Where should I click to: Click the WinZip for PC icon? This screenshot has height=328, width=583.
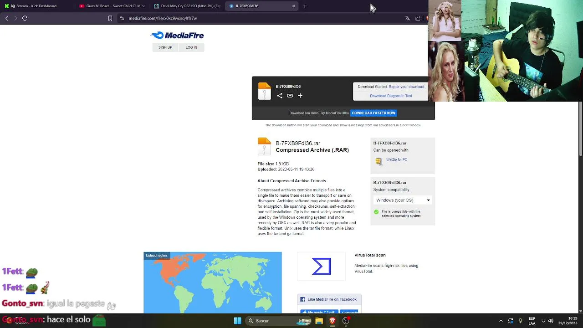tap(378, 161)
